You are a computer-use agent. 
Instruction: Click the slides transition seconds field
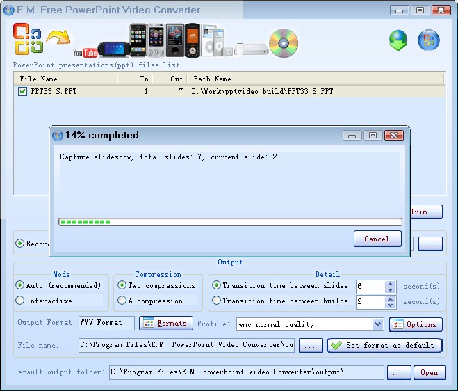pyautogui.click(x=370, y=287)
